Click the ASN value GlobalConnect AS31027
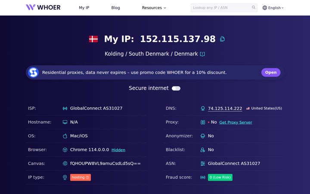The height and width of the screenshot is (194, 310). pos(234,163)
